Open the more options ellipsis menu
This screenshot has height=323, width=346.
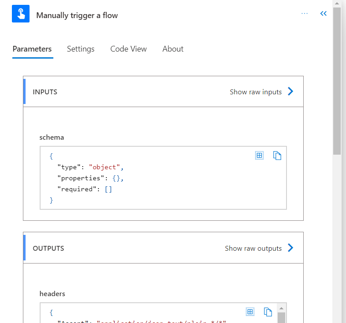[x=305, y=14]
